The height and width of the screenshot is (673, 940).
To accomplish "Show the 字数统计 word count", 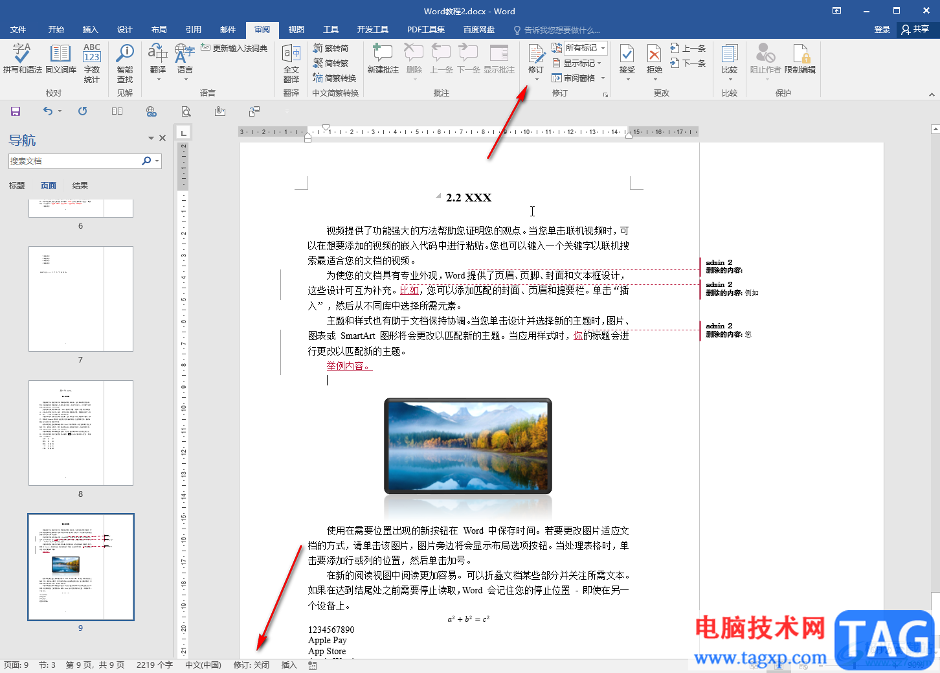I will pos(92,63).
